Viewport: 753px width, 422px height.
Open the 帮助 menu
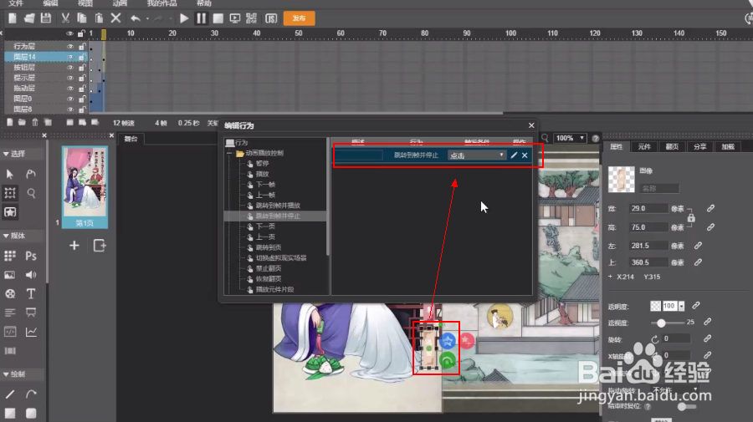[203, 3]
